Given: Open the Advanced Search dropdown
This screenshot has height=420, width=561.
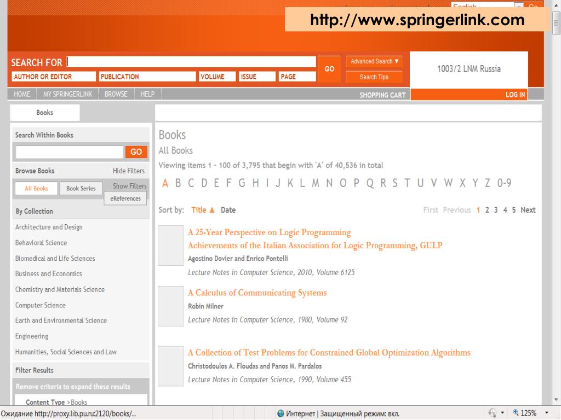Looking at the screenshot, I should (x=374, y=61).
